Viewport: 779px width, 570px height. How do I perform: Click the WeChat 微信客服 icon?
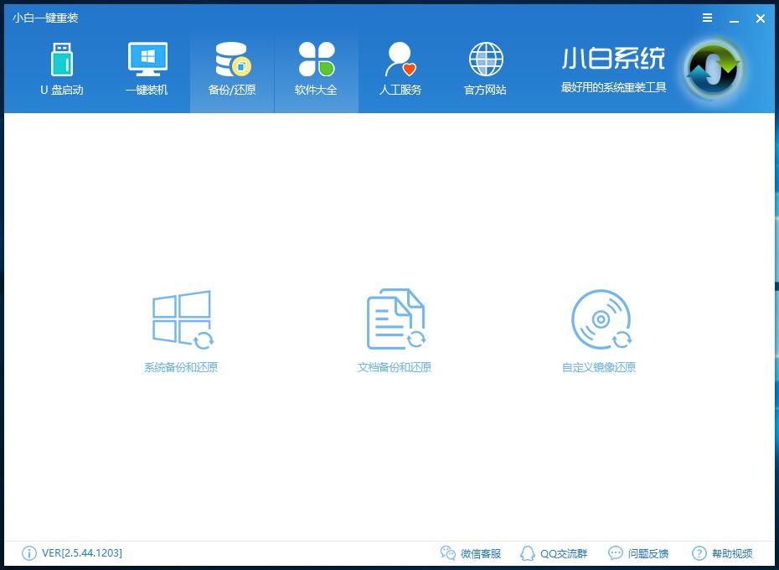tap(447, 553)
